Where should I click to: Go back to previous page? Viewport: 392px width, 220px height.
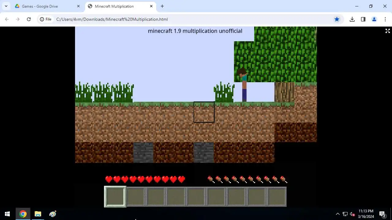click(x=7, y=19)
